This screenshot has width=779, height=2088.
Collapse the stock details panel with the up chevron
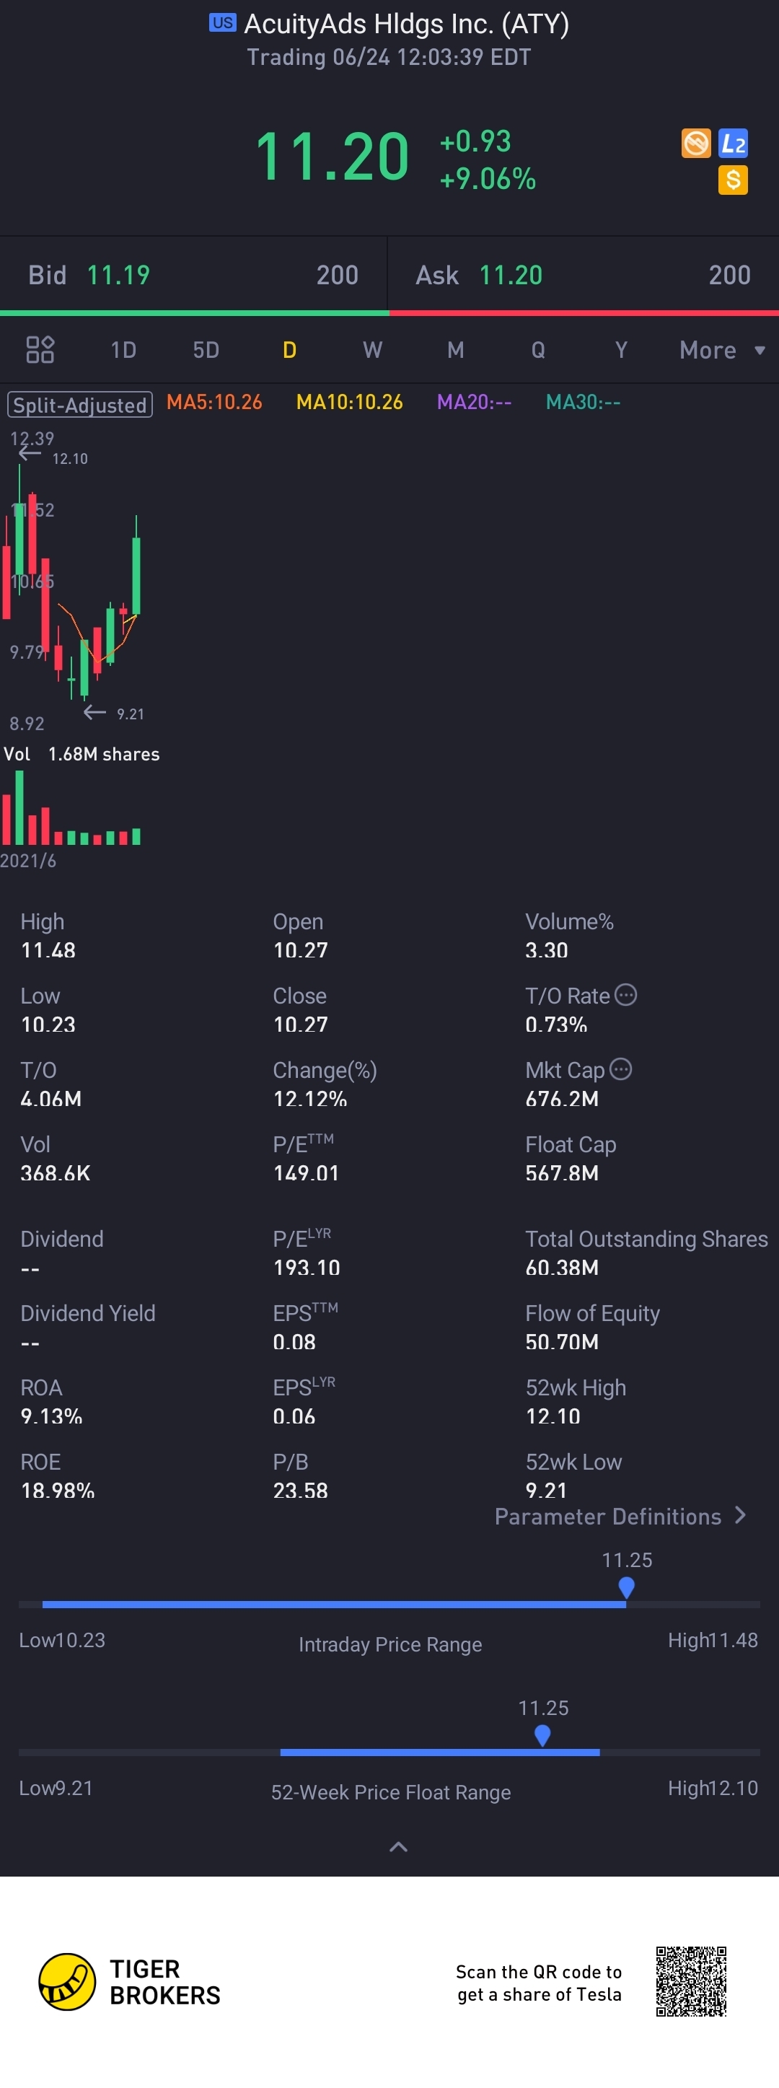(x=398, y=1847)
